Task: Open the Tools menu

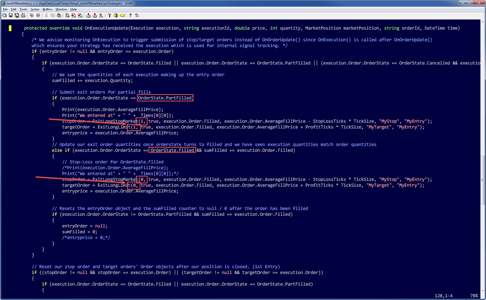Action: 23,9
